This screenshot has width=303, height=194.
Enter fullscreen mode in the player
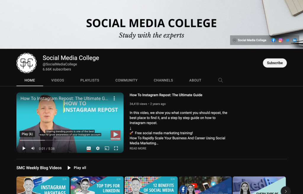click(x=116, y=148)
